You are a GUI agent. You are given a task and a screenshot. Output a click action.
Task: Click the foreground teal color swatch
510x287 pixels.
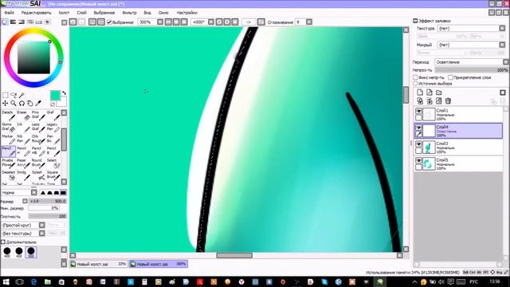tap(55, 96)
